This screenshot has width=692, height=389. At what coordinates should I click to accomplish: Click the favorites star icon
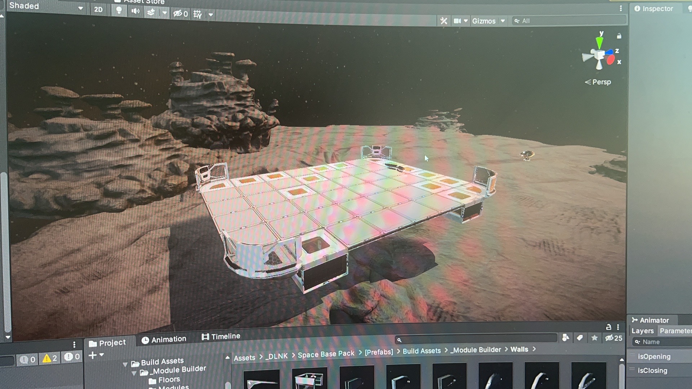click(594, 338)
